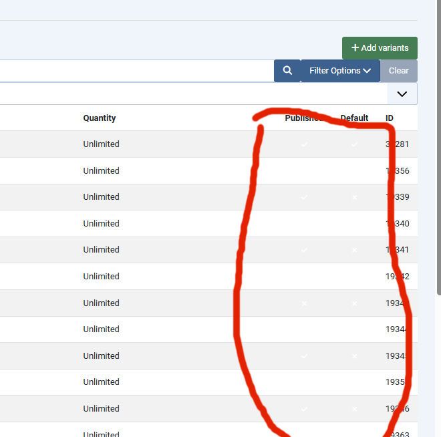This screenshot has height=437, width=441.
Task: Click Unlimited quantity in row ending 339
Action: [x=101, y=197]
